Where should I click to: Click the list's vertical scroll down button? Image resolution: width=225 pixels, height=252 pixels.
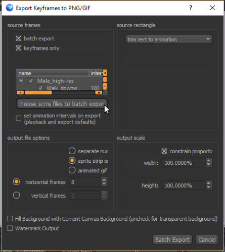105,87
